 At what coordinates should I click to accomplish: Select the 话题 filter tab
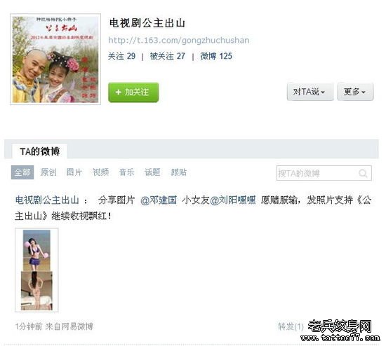[x=152, y=172]
